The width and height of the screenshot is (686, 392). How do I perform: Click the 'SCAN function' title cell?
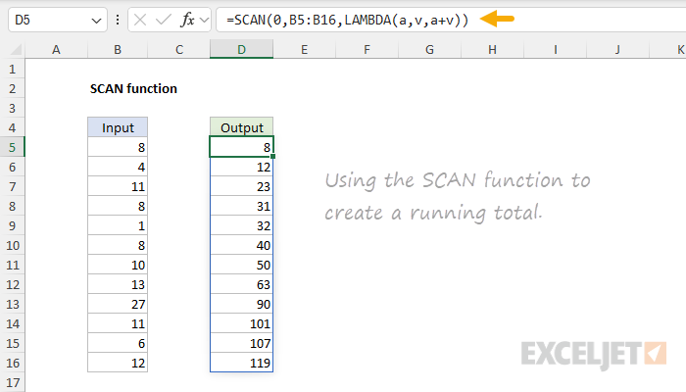tap(133, 89)
